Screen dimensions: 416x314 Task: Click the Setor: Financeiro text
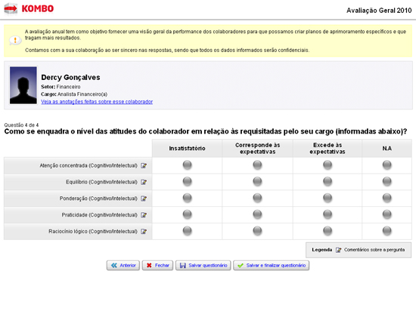61,87
